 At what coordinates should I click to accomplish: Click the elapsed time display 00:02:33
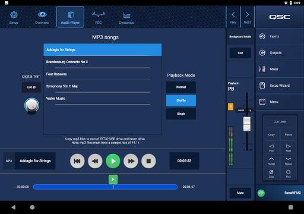click(184, 161)
